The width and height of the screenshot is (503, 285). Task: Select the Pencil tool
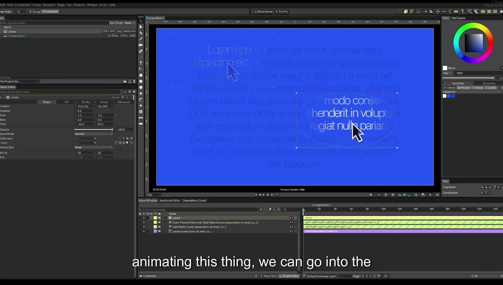[141, 39]
